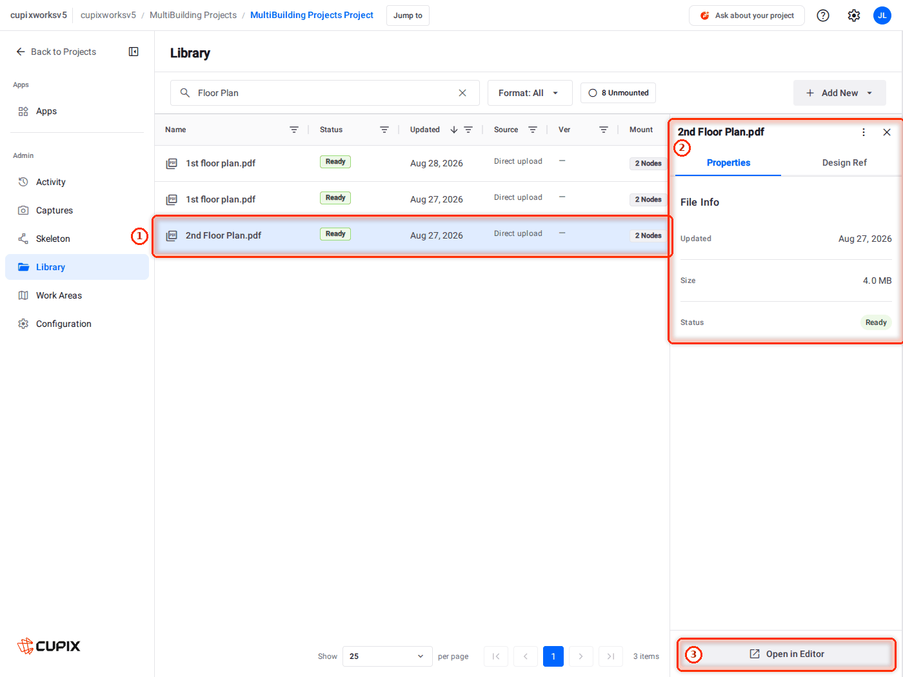
Task: Open settings gear icon in top bar
Action: click(x=854, y=15)
